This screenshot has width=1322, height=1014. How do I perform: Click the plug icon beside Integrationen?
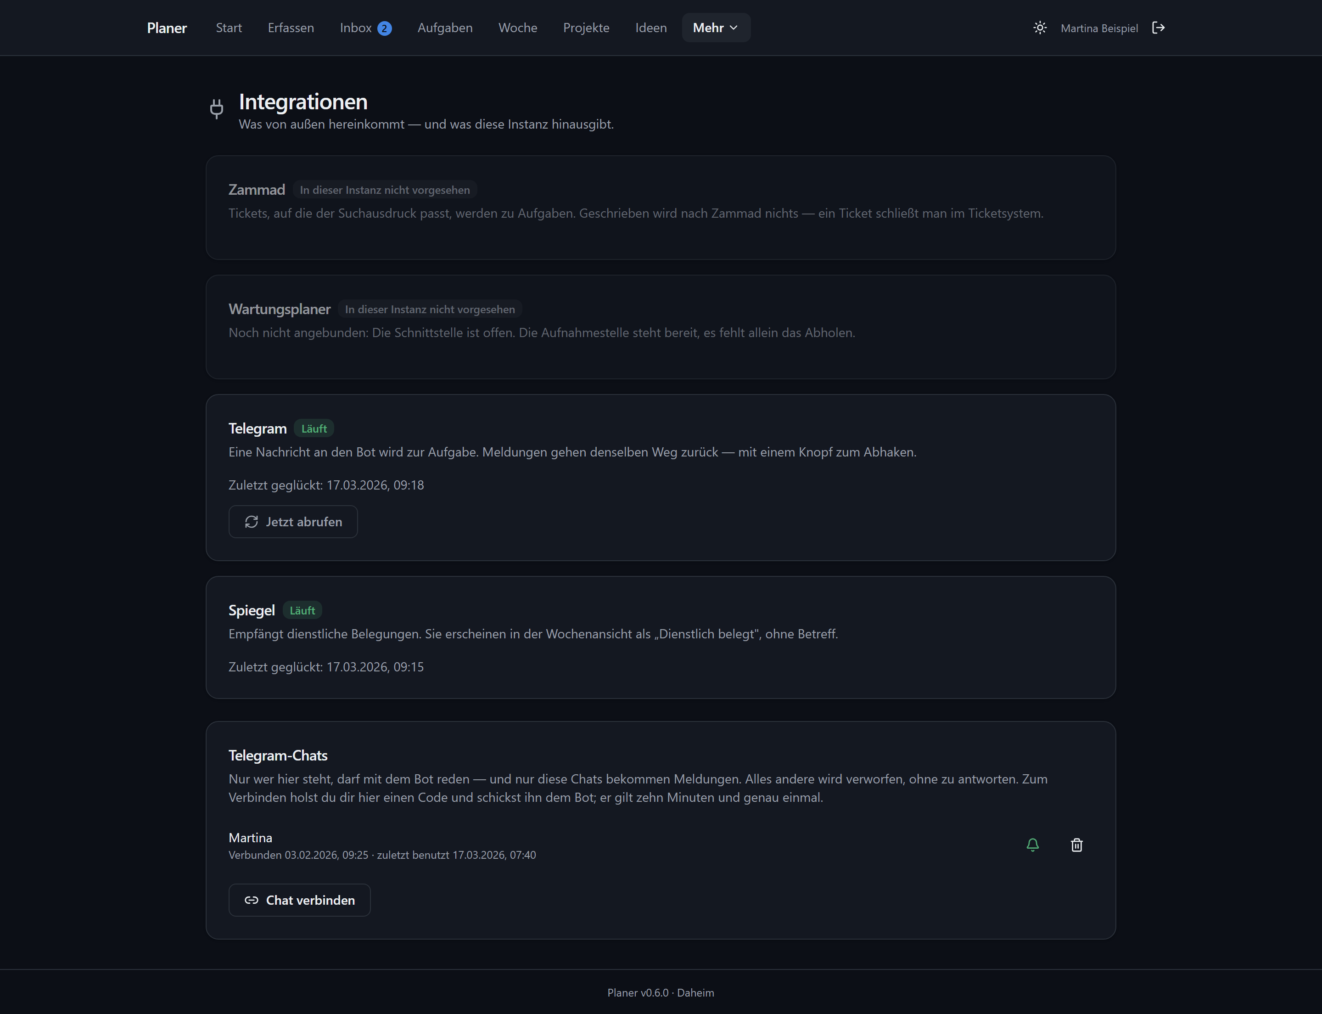(x=217, y=109)
